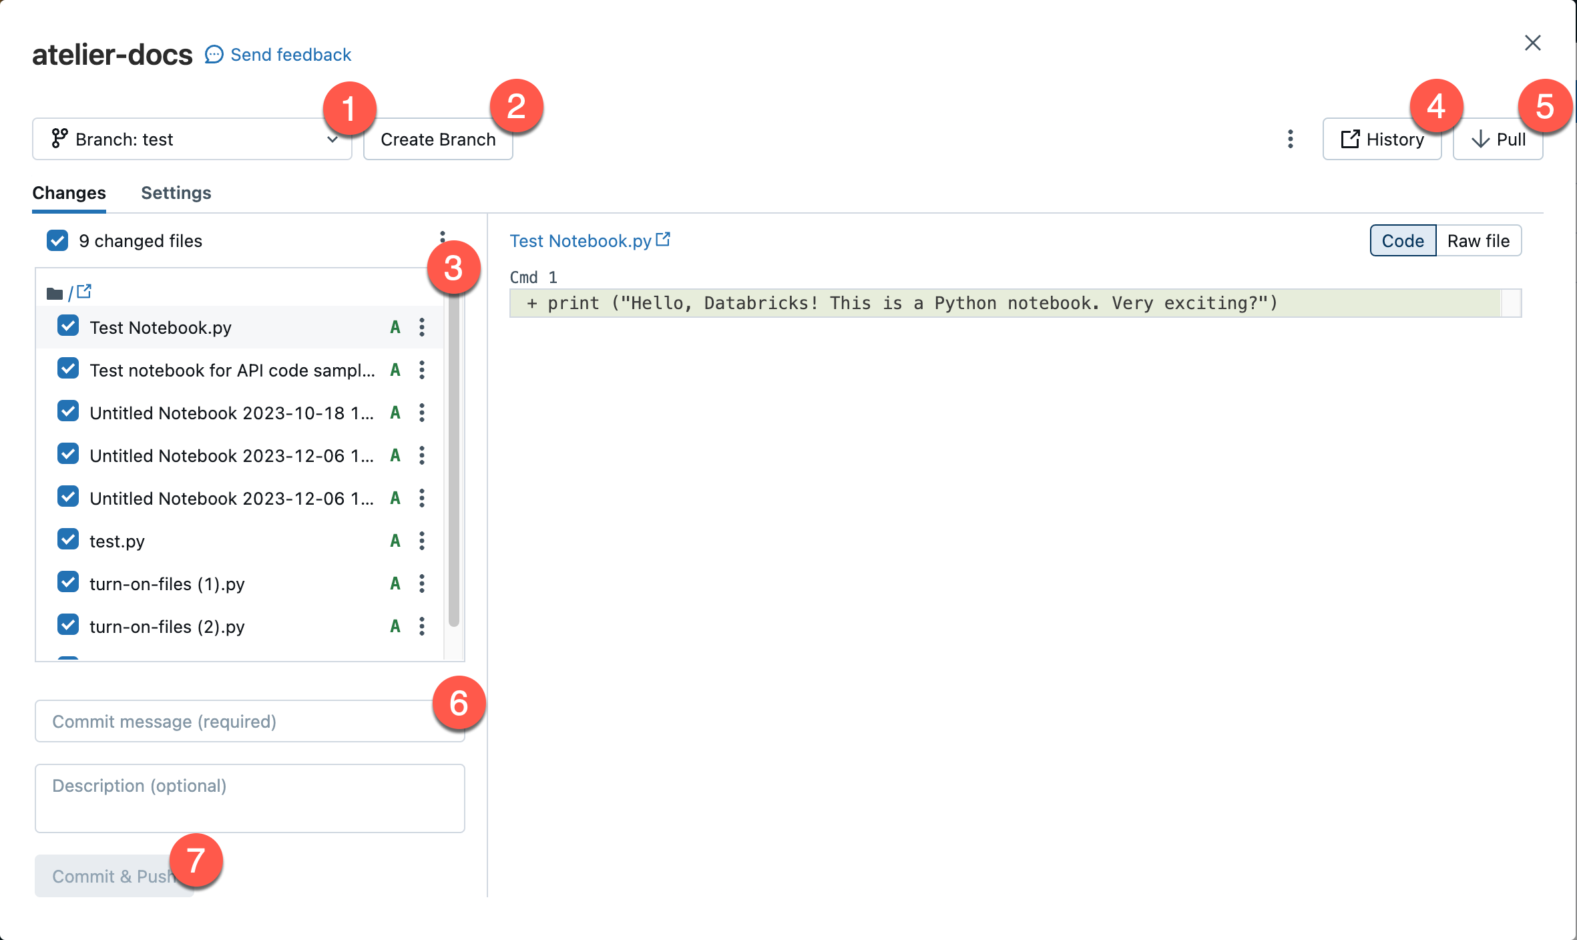This screenshot has width=1577, height=940.
Task: Click the three-dot menu next to test.py
Action: tap(422, 541)
